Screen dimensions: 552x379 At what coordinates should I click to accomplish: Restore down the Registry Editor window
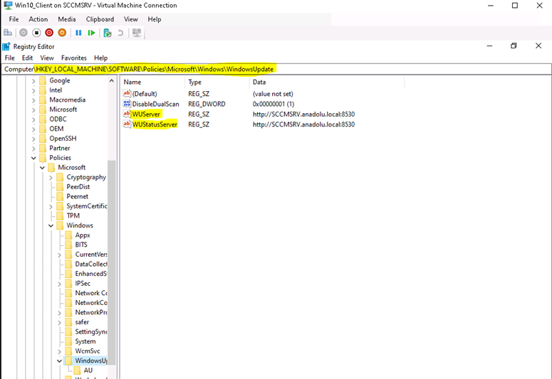click(x=514, y=46)
